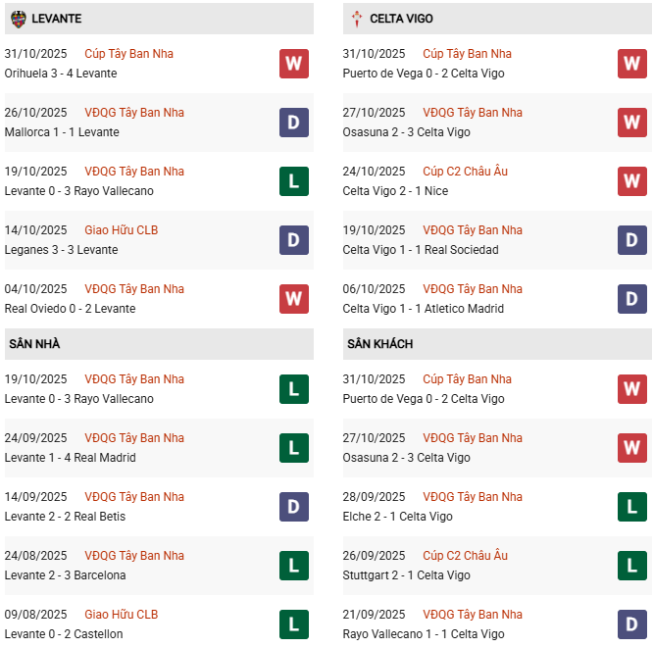
Task: Select the W badge beside Celta Vigo 2-1 Nice
Action: point(632,181)
